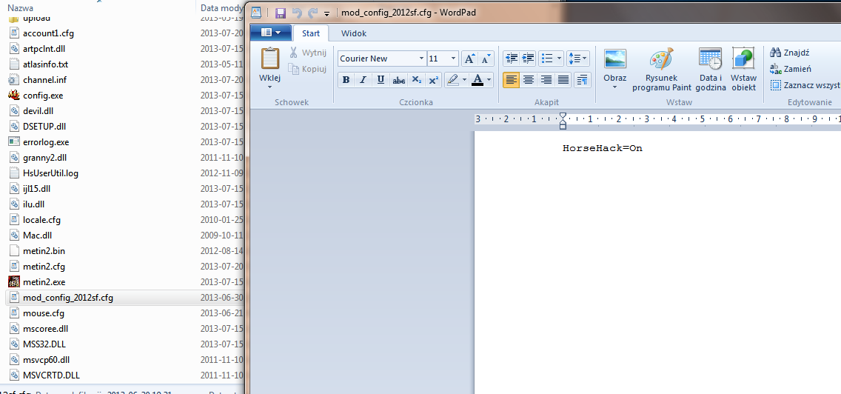The height and width of the screenshot is (394, 841).
Task: Select granny2.dll in the Explorer file list
Action: 45,158
